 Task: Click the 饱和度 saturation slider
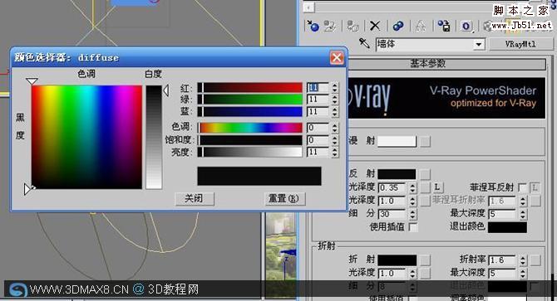click(x=250, y=140)
